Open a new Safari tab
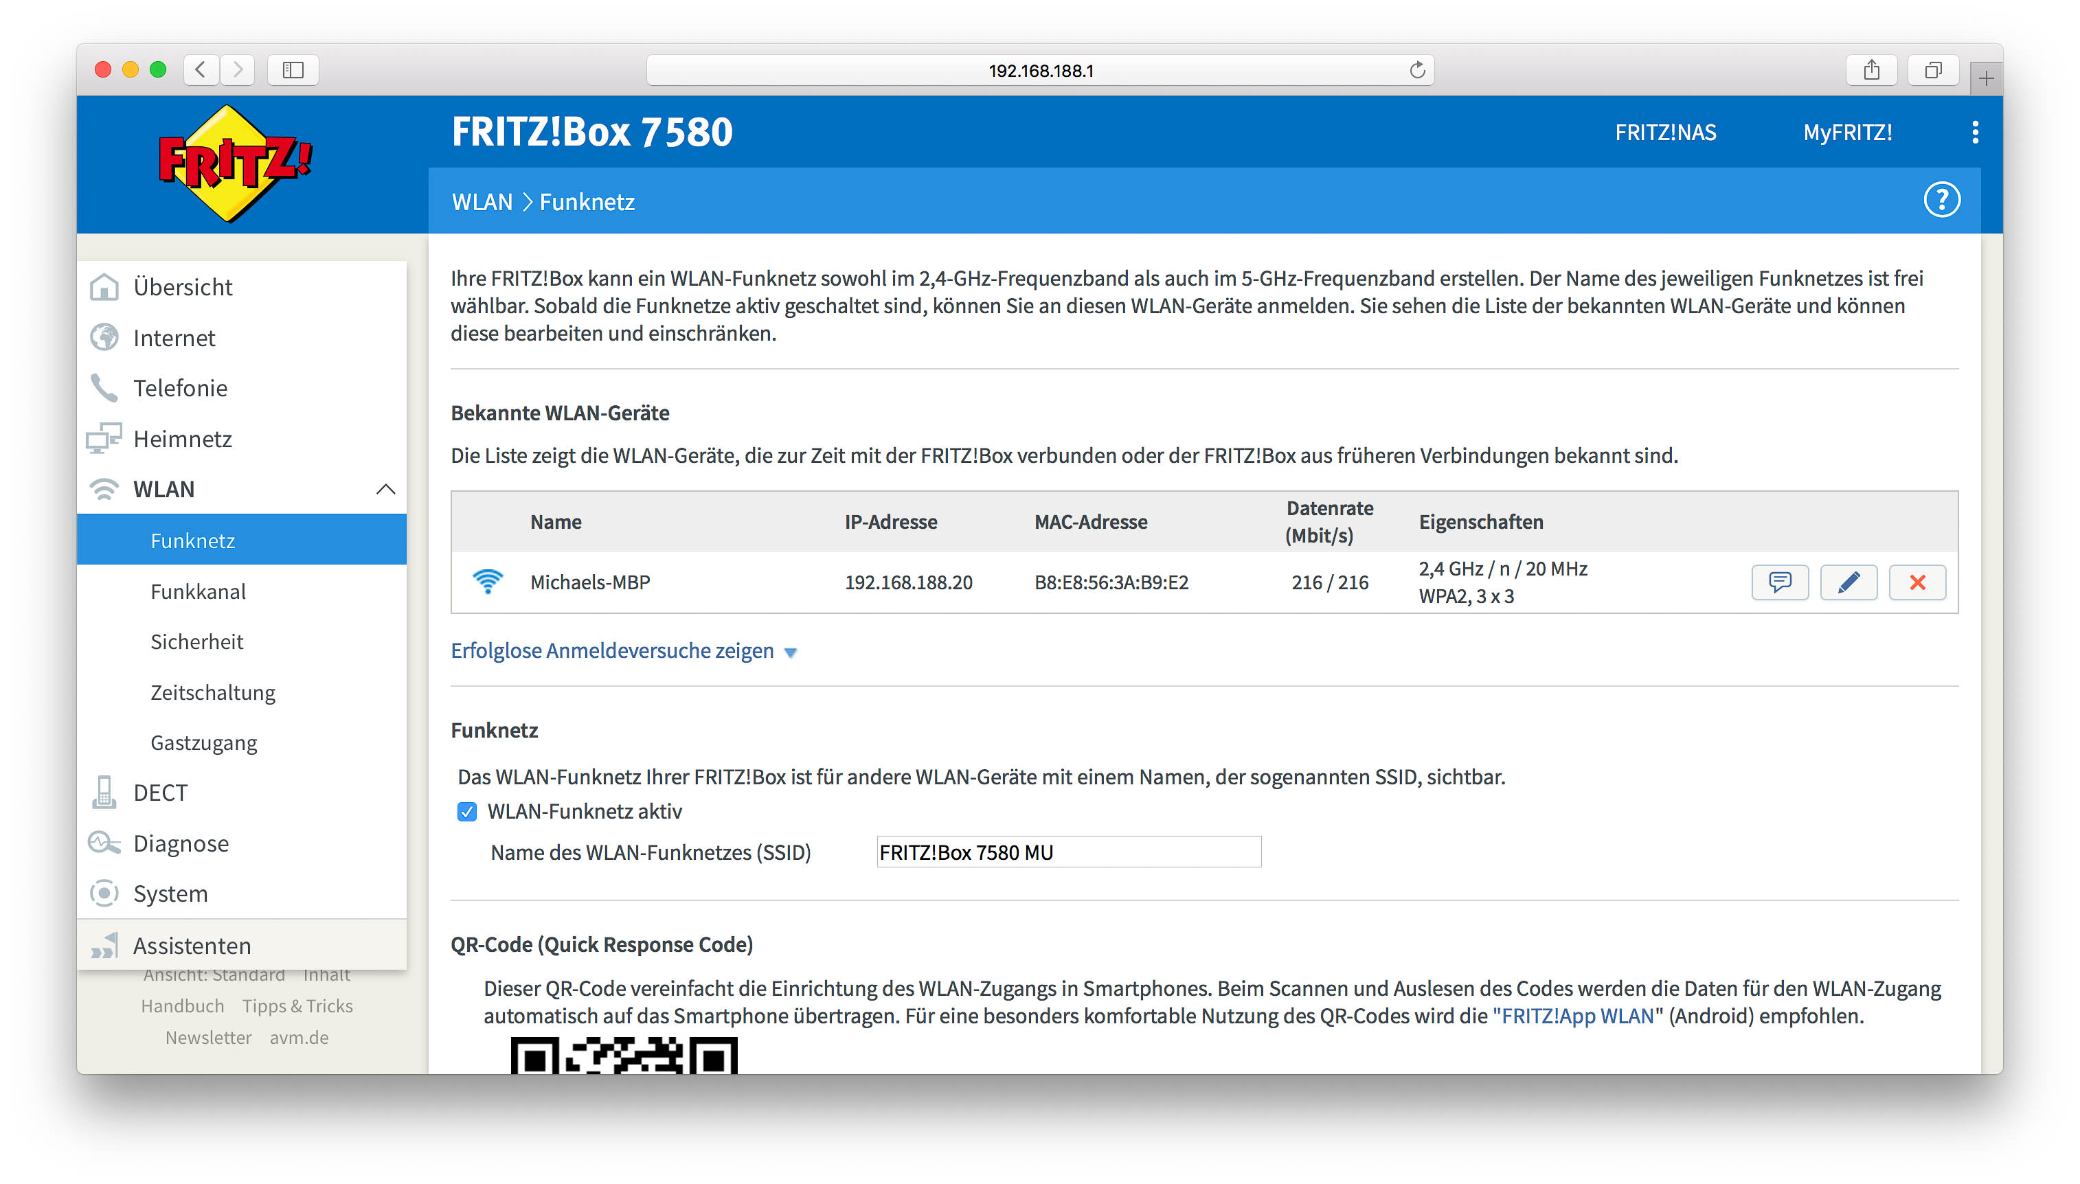 (1985, 78)
